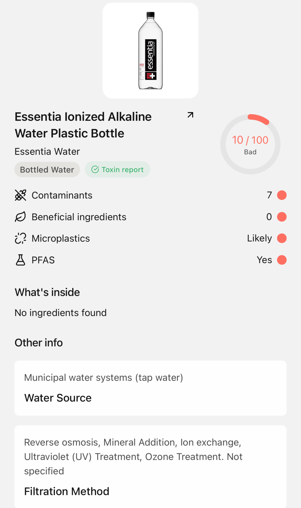
Task: Click the Beneficial ingredients leaf icon
Action: [20, 217]
